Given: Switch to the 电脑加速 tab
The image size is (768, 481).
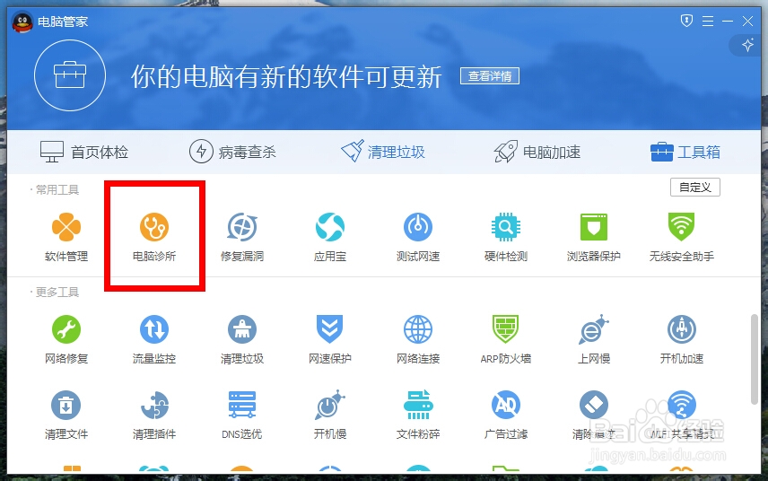Looking at the screenshot, I should pyautogui.click(x=537, y=152).
